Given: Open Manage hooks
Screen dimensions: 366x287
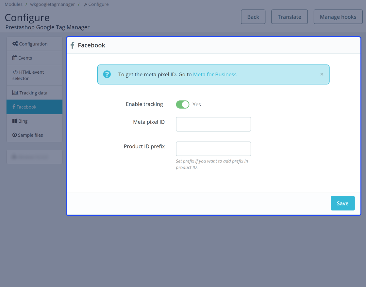Looking at the screenshot, I should pyautogui.click(x=338, y=17).
